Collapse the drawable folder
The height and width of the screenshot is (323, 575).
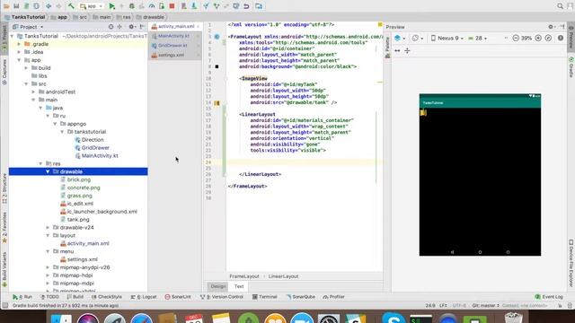click(48, 171)
